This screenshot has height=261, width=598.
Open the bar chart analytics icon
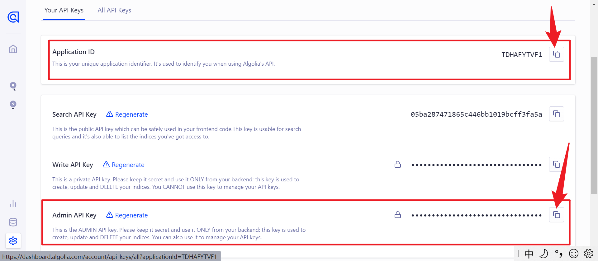coord(13,204)
